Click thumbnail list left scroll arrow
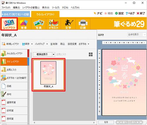This screenshot has height=125, width=147. click(x=34, y=123)
